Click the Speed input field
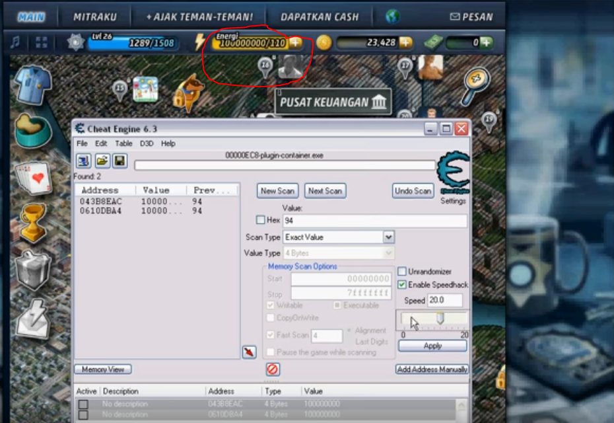Screen dimensions: 614x423 click(x=445, y=300)
